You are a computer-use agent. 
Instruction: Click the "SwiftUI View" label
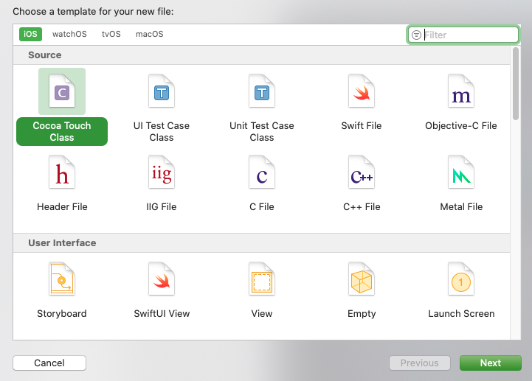pos(162,314)
